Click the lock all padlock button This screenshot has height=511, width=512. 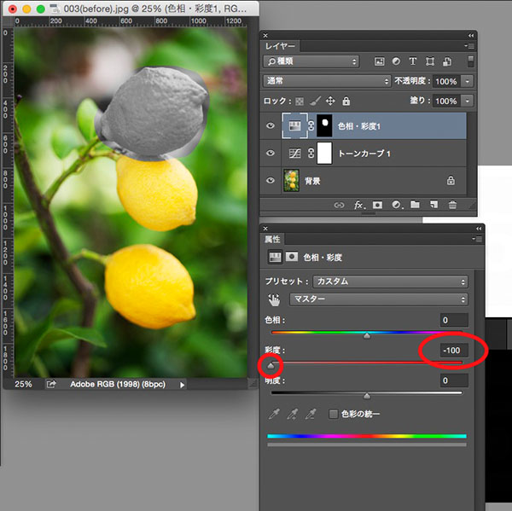coord(346,101)
